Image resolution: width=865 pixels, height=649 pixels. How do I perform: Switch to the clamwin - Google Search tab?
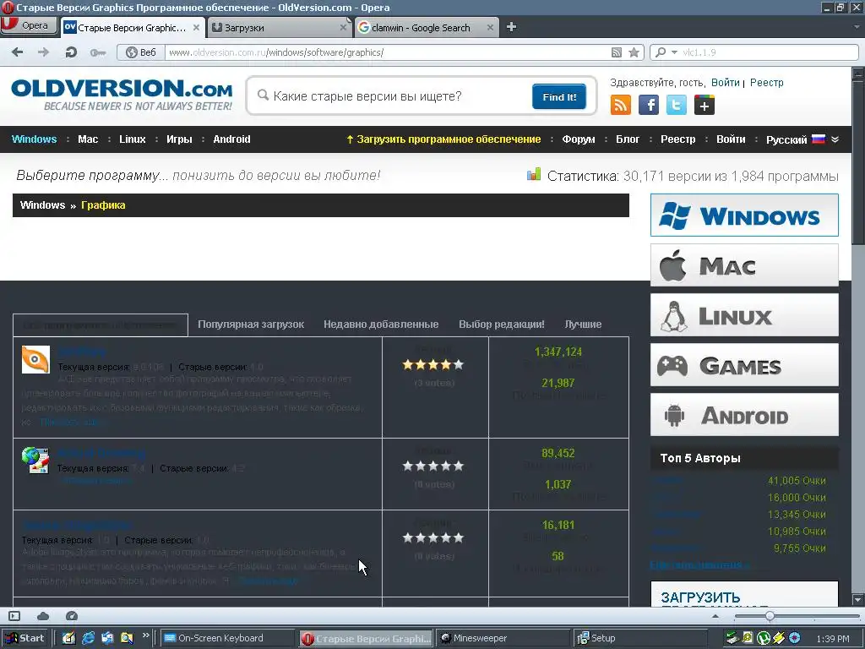422,28
